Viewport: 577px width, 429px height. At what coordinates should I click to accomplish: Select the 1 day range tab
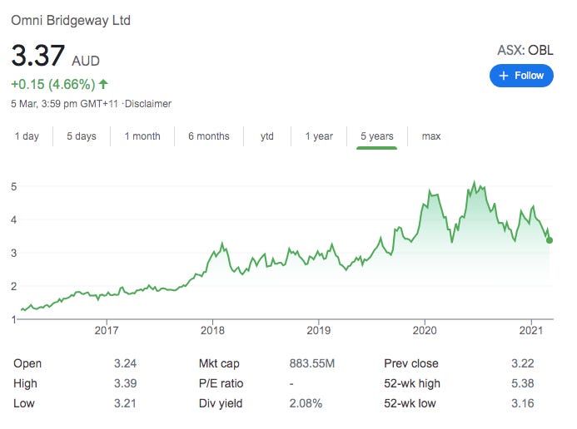coord(27,136)
